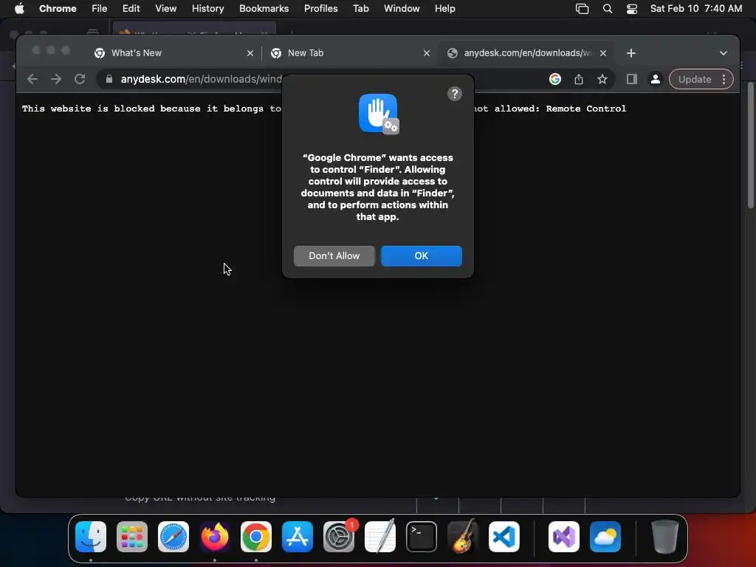The height and width of the screenshot is (567, 756).
Task: Open the cloud weather app in Dock
Action: pyautogui.click(x=605, y=537)
